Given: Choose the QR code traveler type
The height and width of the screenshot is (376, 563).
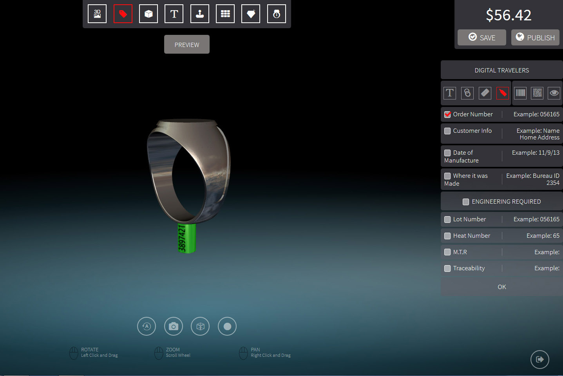Looking at the screenshot, I should click(537, 93).
